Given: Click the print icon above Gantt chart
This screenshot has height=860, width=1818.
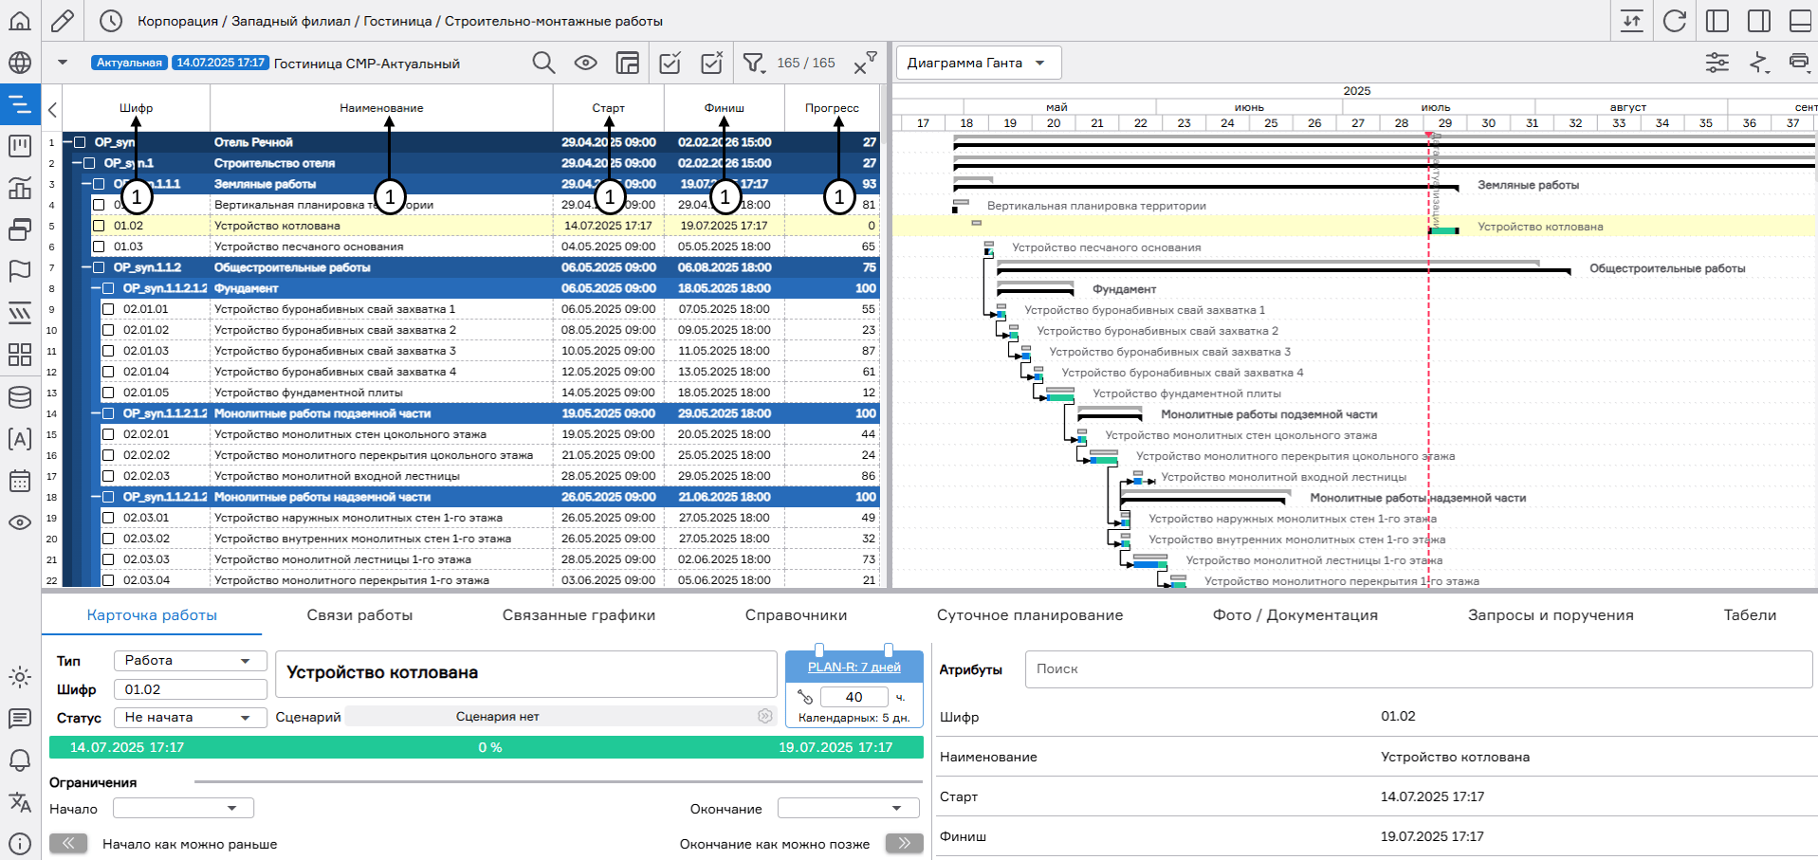Looking at the screenshot, I should (1798, 63).
